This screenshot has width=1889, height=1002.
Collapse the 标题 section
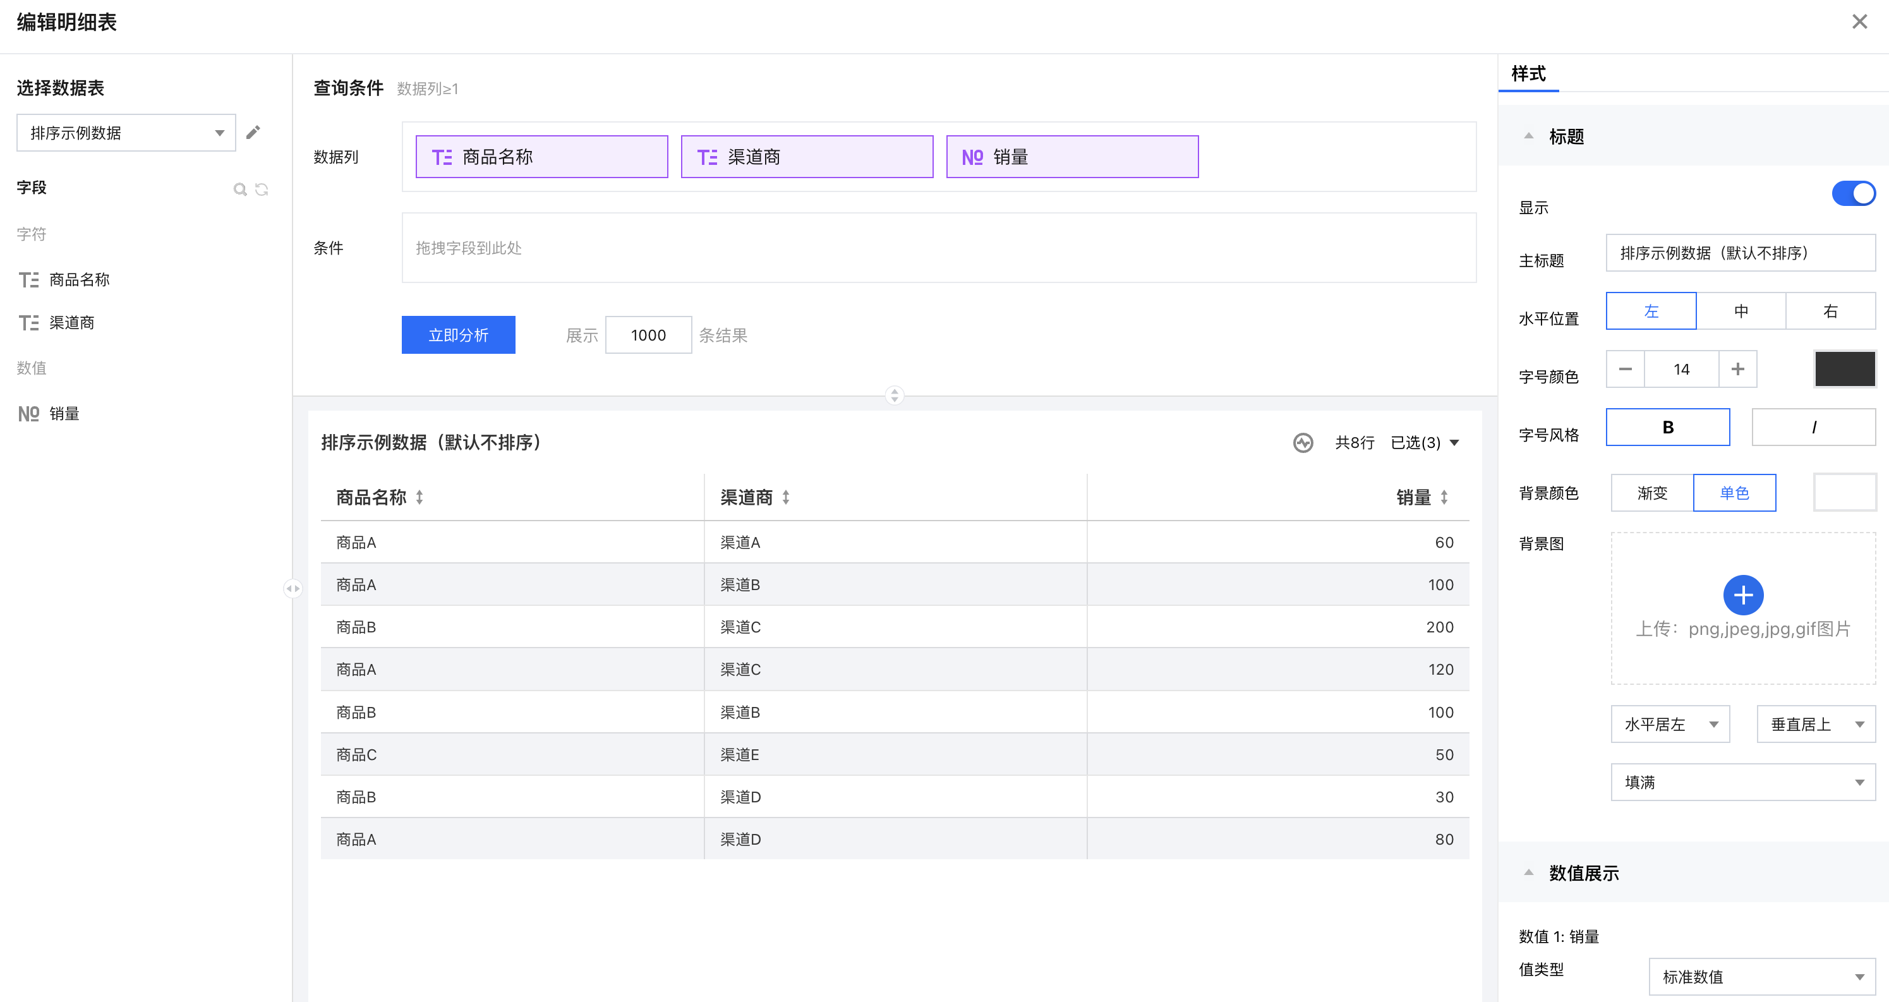click(1529, 136)
